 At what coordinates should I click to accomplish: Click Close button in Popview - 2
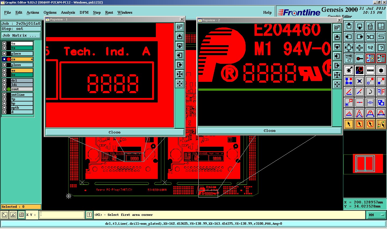[270, 131]
